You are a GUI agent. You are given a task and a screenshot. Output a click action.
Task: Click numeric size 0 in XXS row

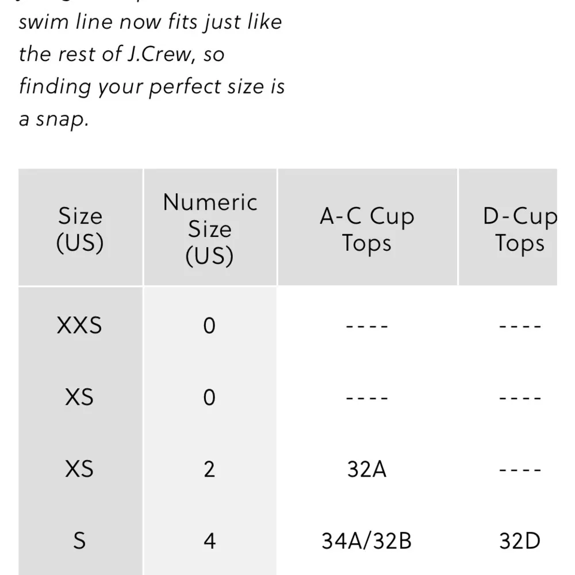(210, 325)
